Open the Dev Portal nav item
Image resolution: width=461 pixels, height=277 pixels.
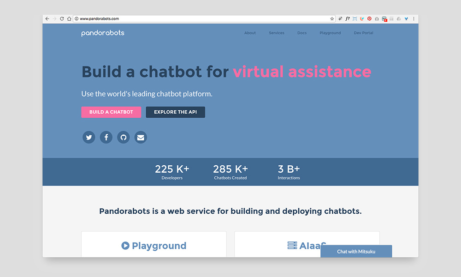pos(363,33)
